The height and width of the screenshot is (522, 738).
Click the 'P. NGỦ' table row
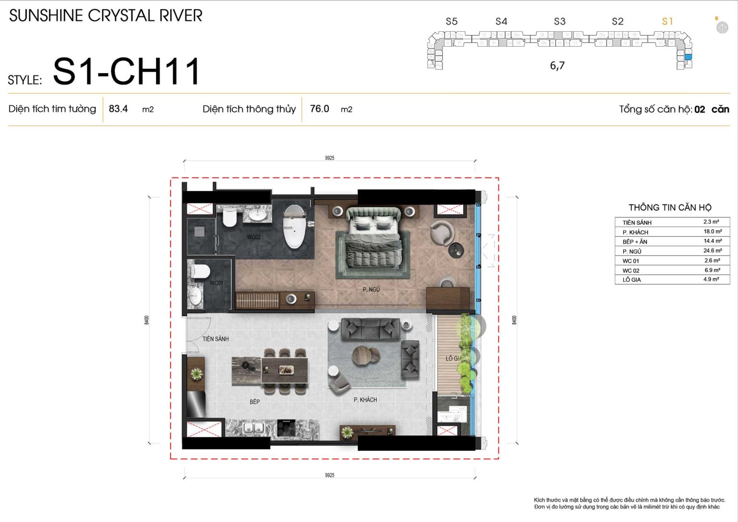tap(672, 251)
